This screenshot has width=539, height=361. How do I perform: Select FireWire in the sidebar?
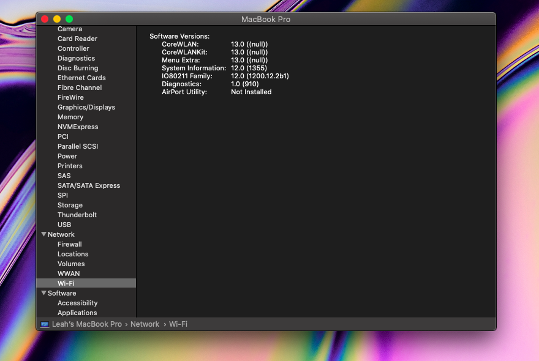(70, 97)
